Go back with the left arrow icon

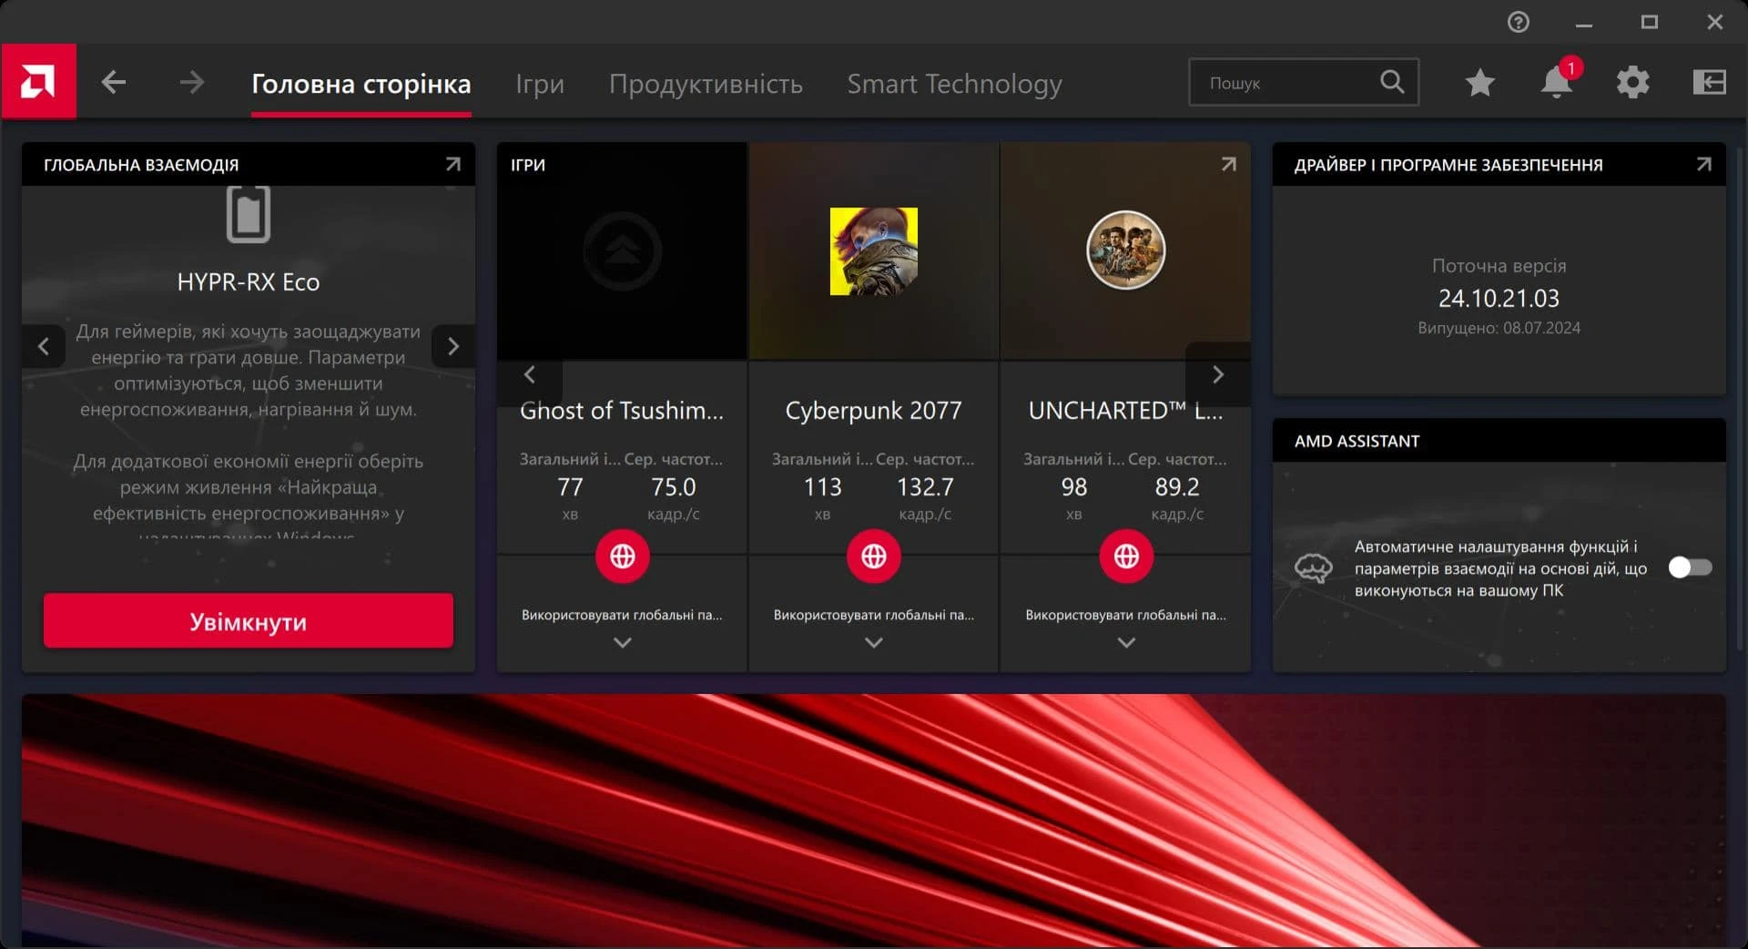[114, 83]
